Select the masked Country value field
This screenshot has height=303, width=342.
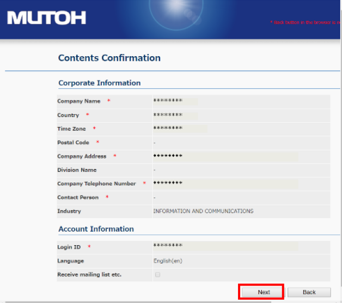168,115
